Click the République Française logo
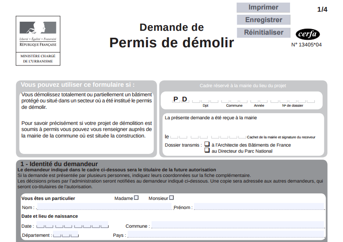 pos(38,34)
